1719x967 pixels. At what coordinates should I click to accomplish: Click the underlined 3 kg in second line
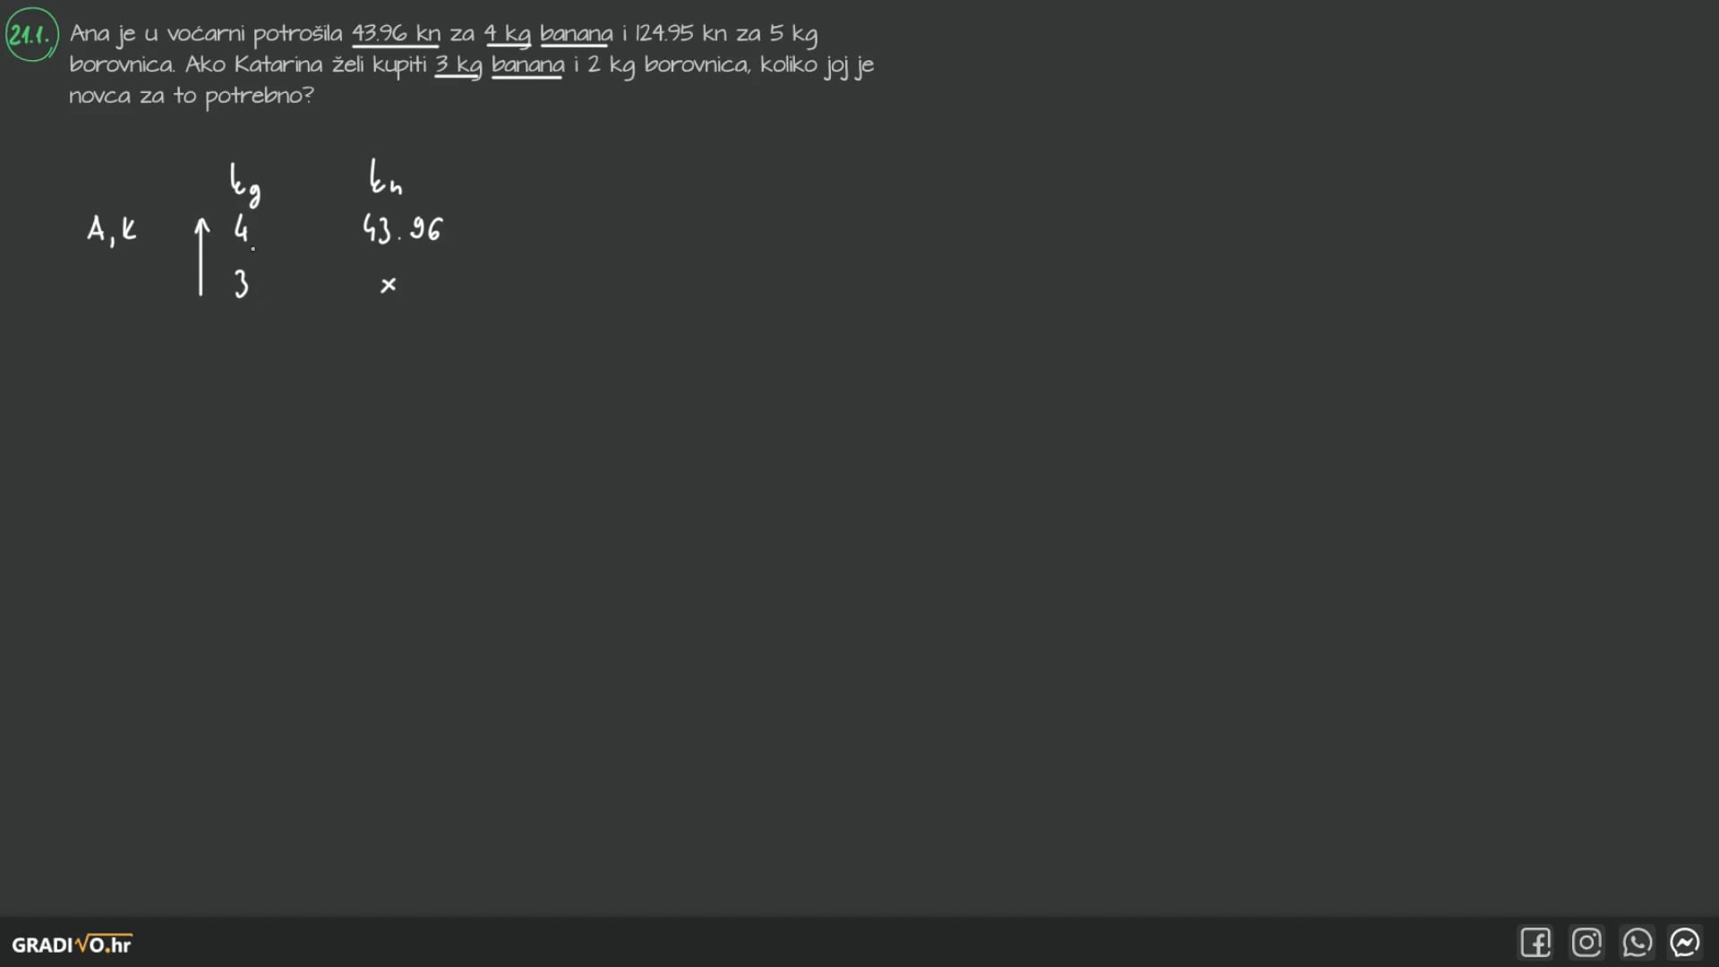tap(458, 66)
